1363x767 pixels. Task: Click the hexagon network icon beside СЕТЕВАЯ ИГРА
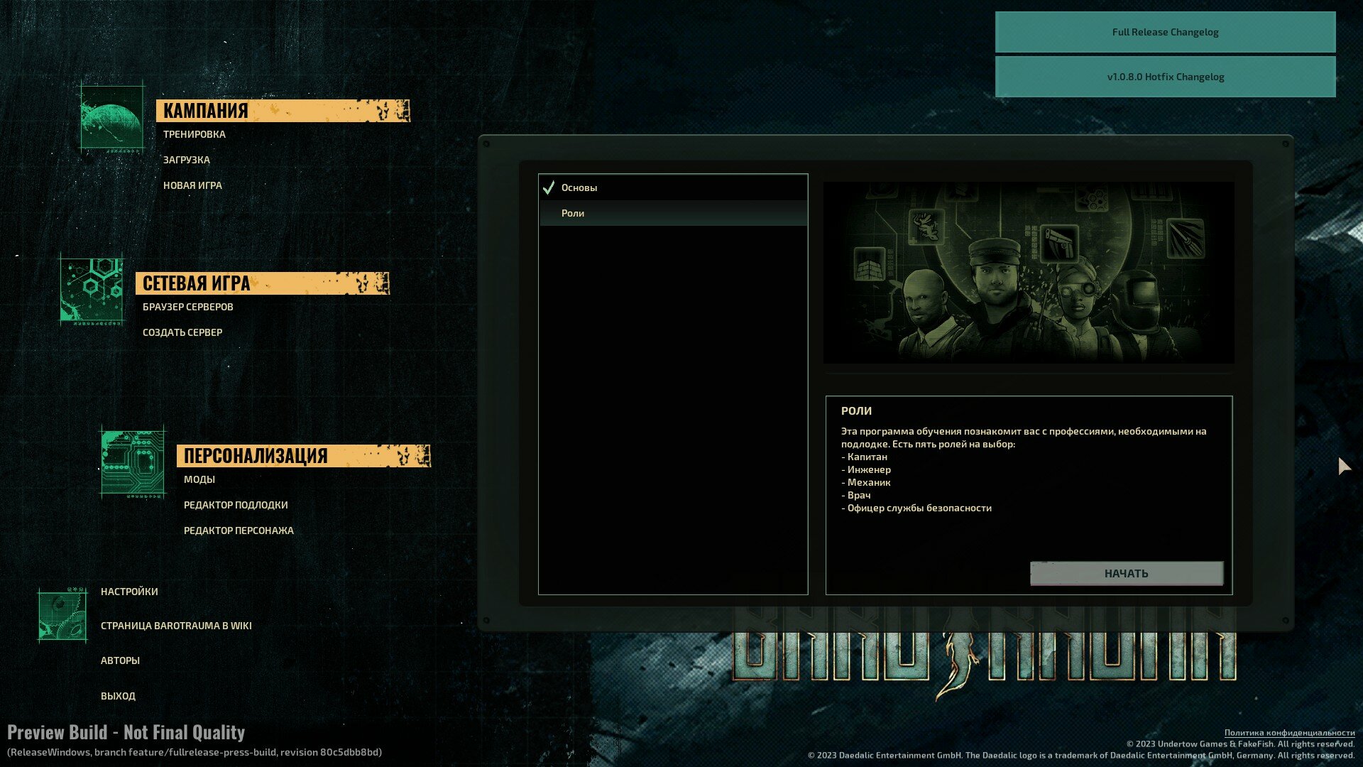pyautogui.click(x=92, y=290)
